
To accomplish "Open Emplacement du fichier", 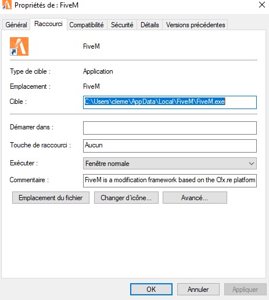I will (x=51, y=198).
